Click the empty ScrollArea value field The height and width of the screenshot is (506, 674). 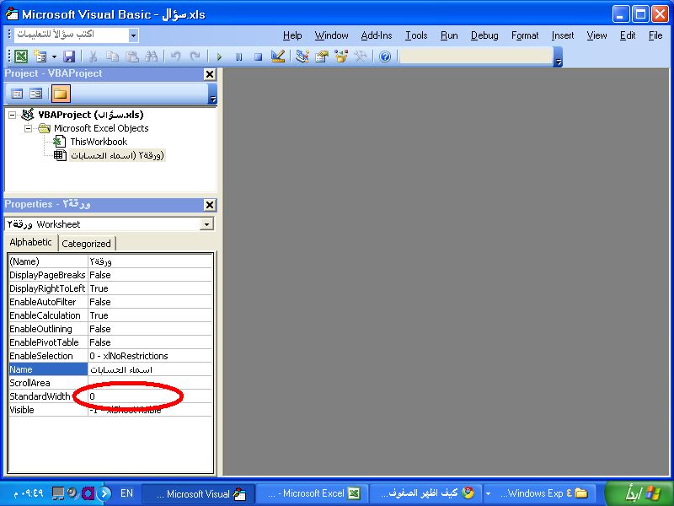pyautogui.click(x=150, y=383)
